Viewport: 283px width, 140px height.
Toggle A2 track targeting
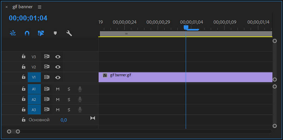pos(34,99)
